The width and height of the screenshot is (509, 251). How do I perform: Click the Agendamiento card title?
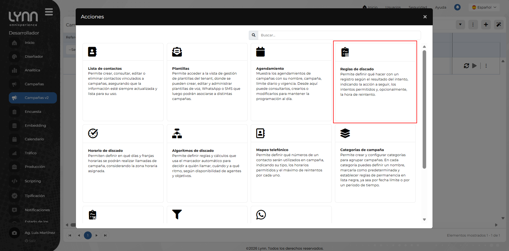[x=270, y=69]
